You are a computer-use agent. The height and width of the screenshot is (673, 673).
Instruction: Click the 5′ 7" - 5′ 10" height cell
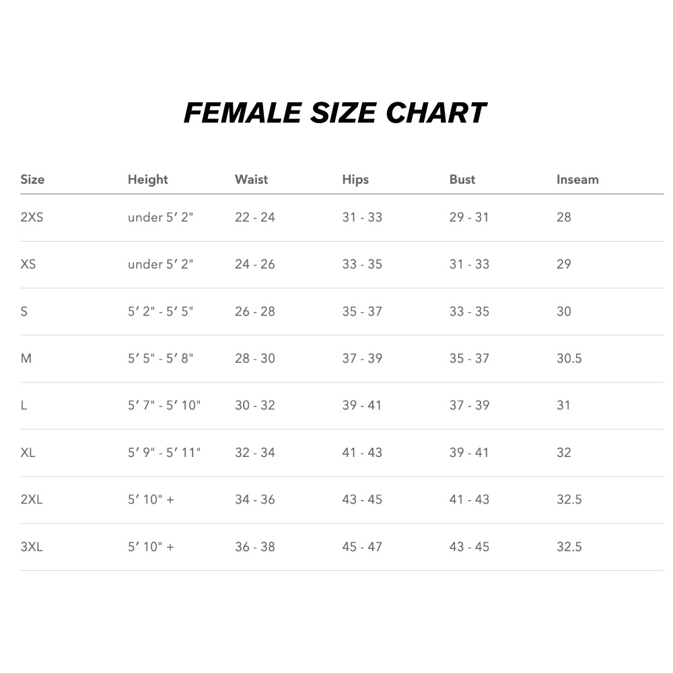(164, 406)
